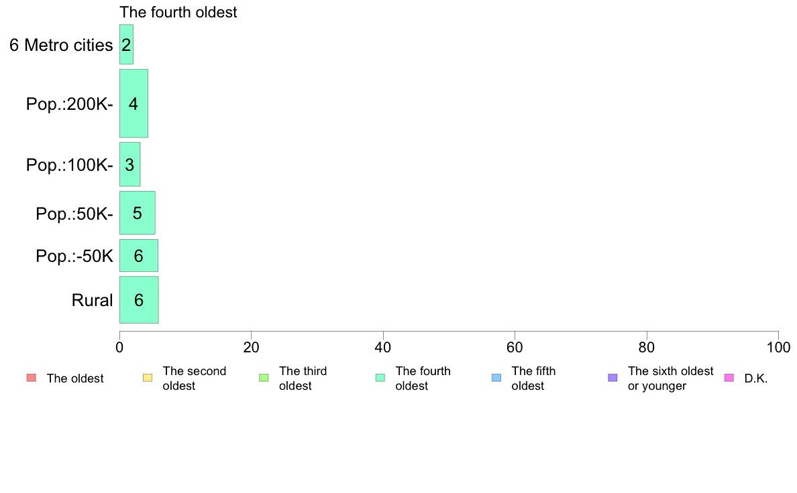Viewport: 797px width, 493px height.
Task: Click the 'The fifth oldest' legend label
Action: 533,378
